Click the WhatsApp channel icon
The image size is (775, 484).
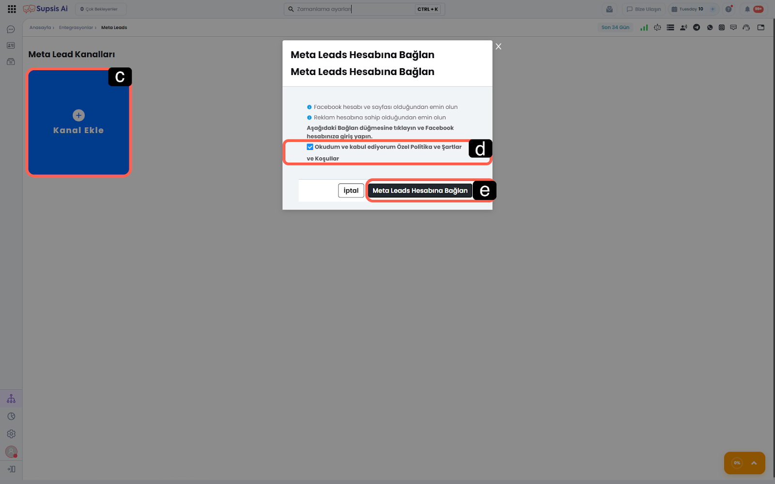tap(710, 28)
